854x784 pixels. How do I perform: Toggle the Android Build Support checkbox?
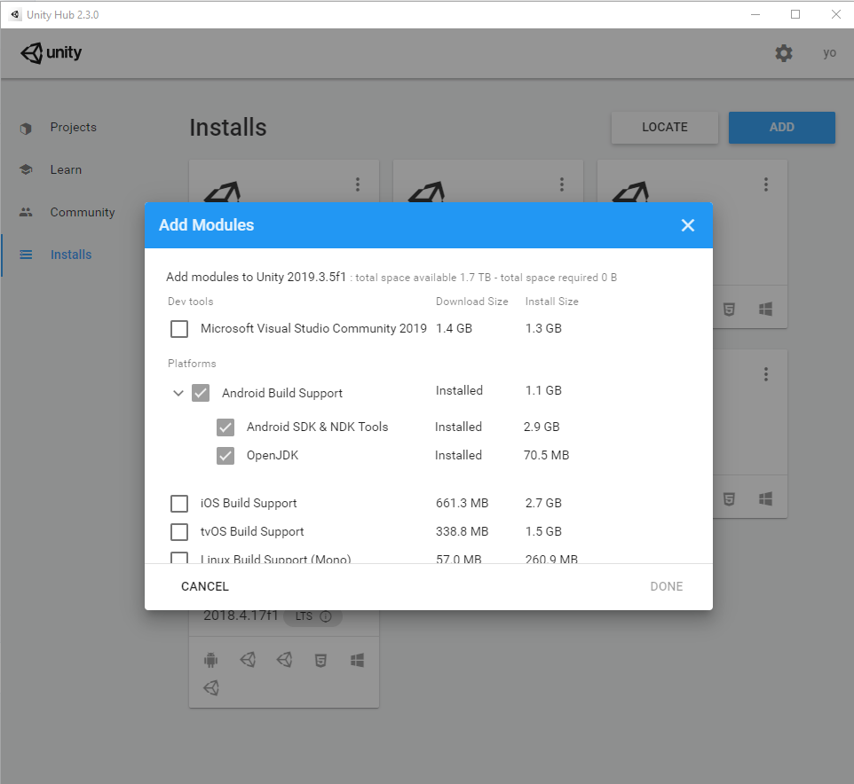[201, 393]
